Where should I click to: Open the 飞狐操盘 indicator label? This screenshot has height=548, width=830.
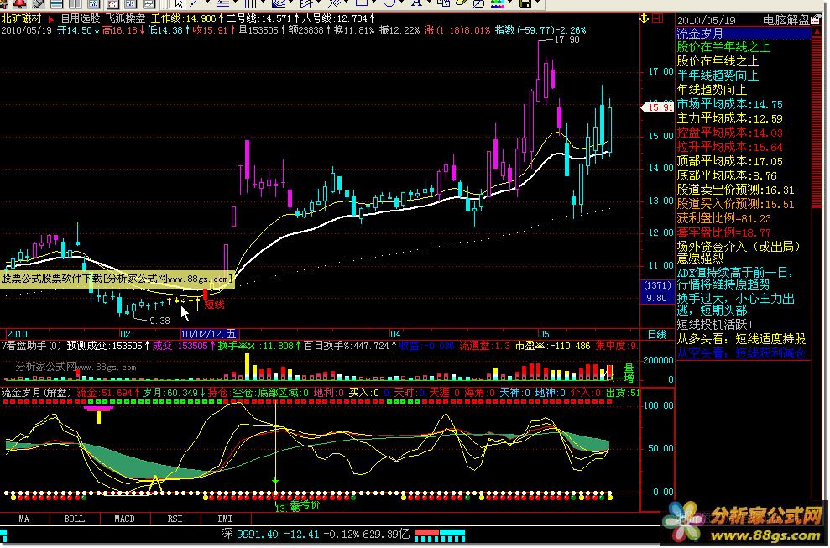pyautogui.click(x=125, y=19)
